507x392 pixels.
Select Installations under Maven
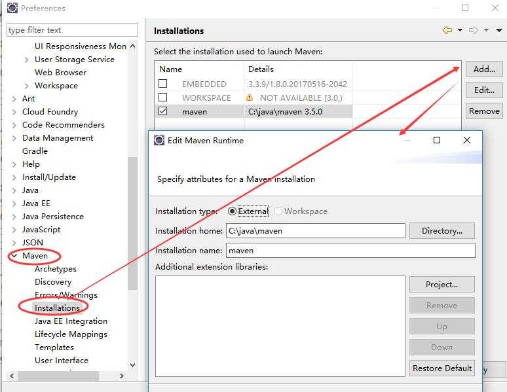point(57,308)
